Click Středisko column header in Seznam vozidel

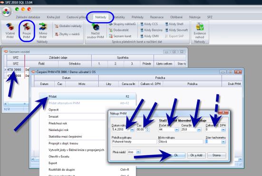point(75,64)
